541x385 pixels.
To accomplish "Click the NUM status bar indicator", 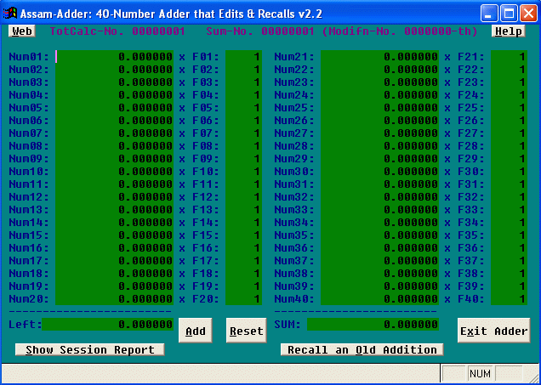I will coord(481,373).
